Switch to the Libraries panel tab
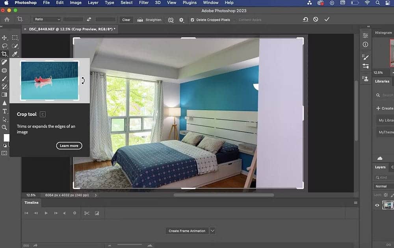Screen dimensions: 394x248 (382, 81)
